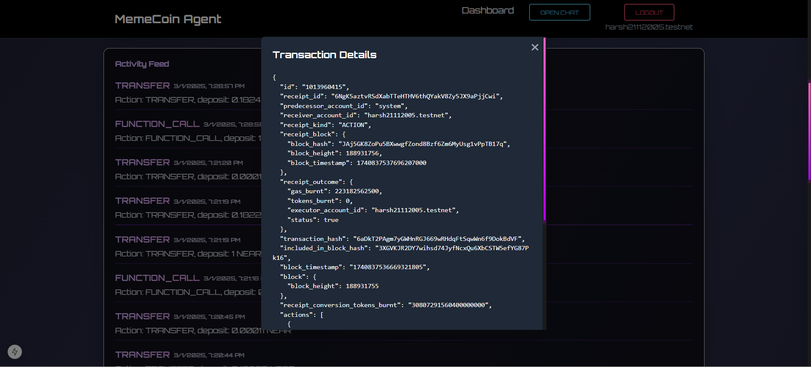Screen dimensions: 811x367
Task: Click the "actions": [ line
Action: click(x=302, y=315)
